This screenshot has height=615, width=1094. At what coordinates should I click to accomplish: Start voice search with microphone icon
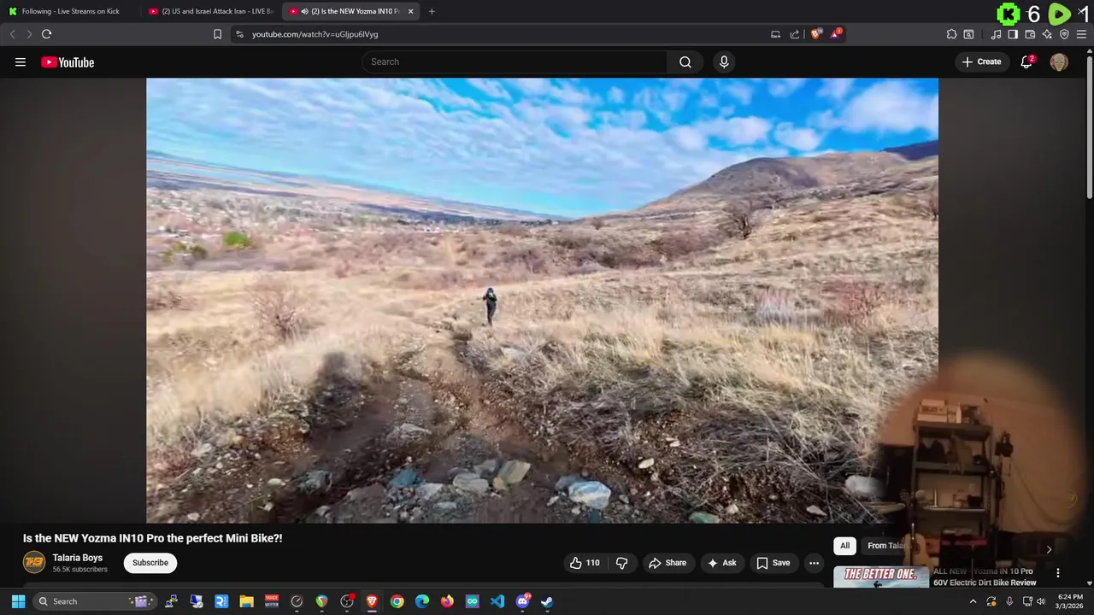[724, 61]
